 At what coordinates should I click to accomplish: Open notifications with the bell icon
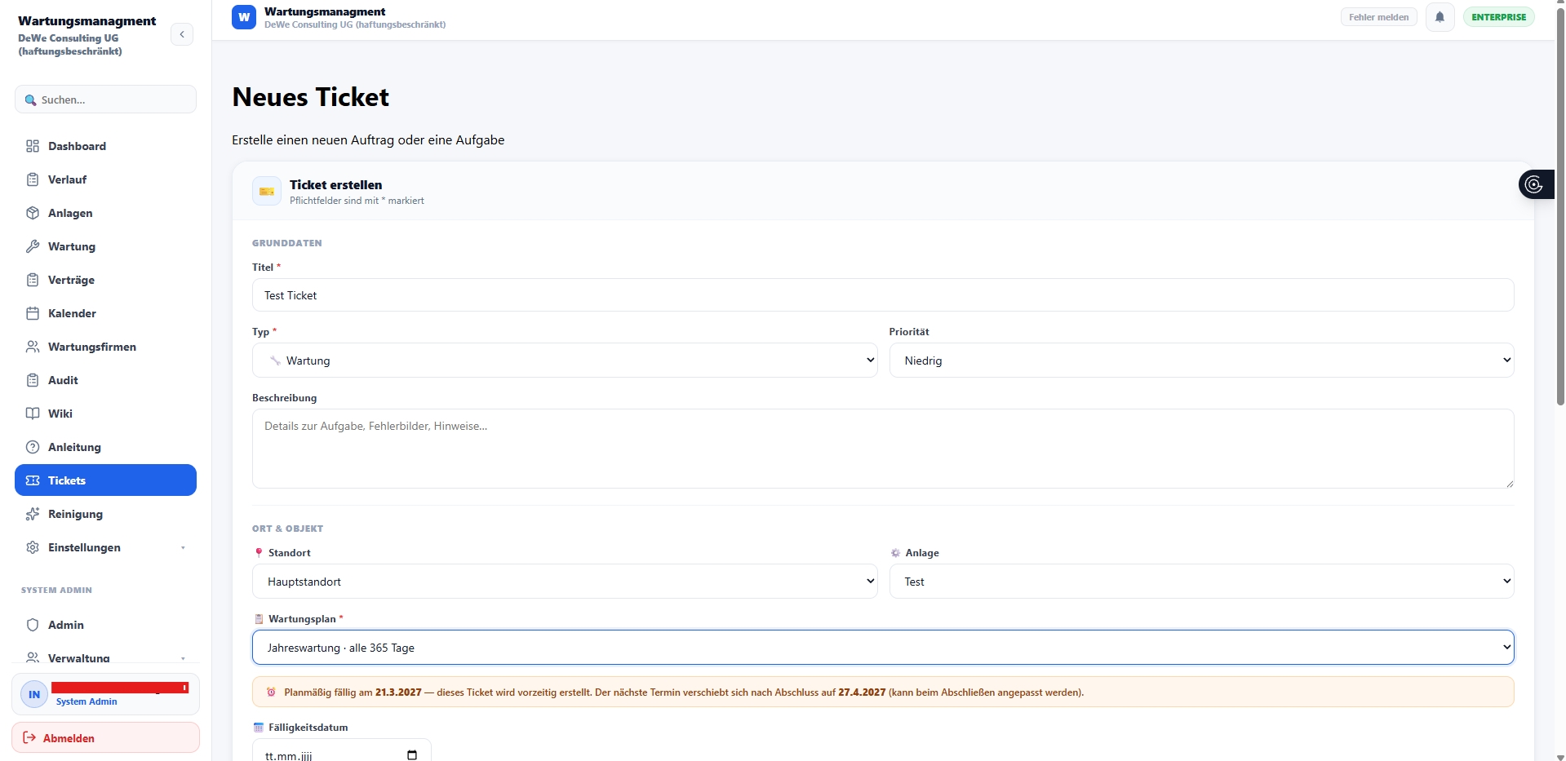[1440, 17]
